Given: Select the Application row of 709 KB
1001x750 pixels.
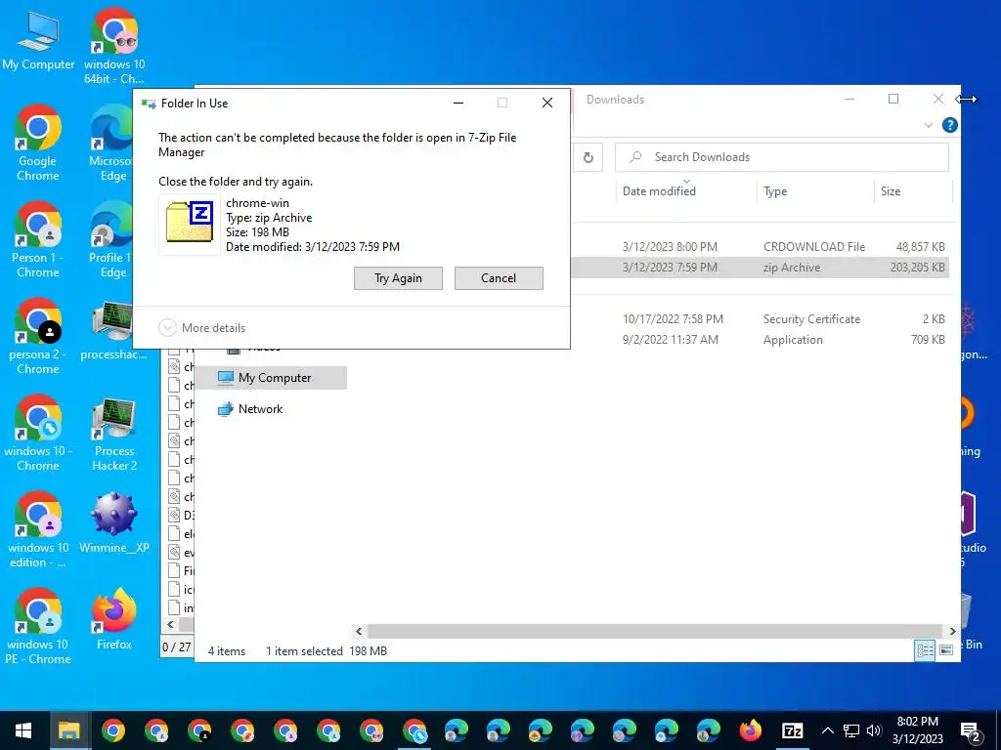Looking at the screenshot, I should [x=761, y=339].
